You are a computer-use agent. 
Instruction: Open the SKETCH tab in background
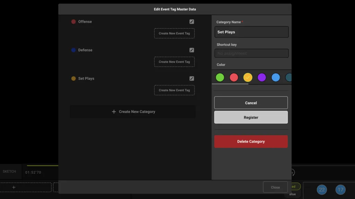9,172
